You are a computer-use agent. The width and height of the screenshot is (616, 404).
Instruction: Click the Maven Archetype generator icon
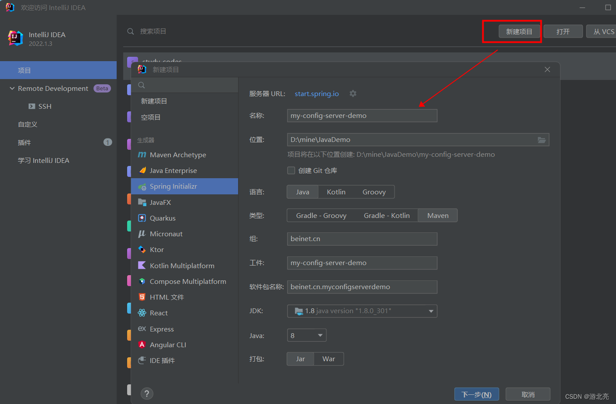click(x=142, y=155)
